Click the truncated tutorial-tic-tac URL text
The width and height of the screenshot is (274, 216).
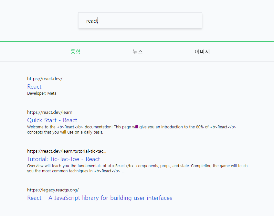(67, 151)
